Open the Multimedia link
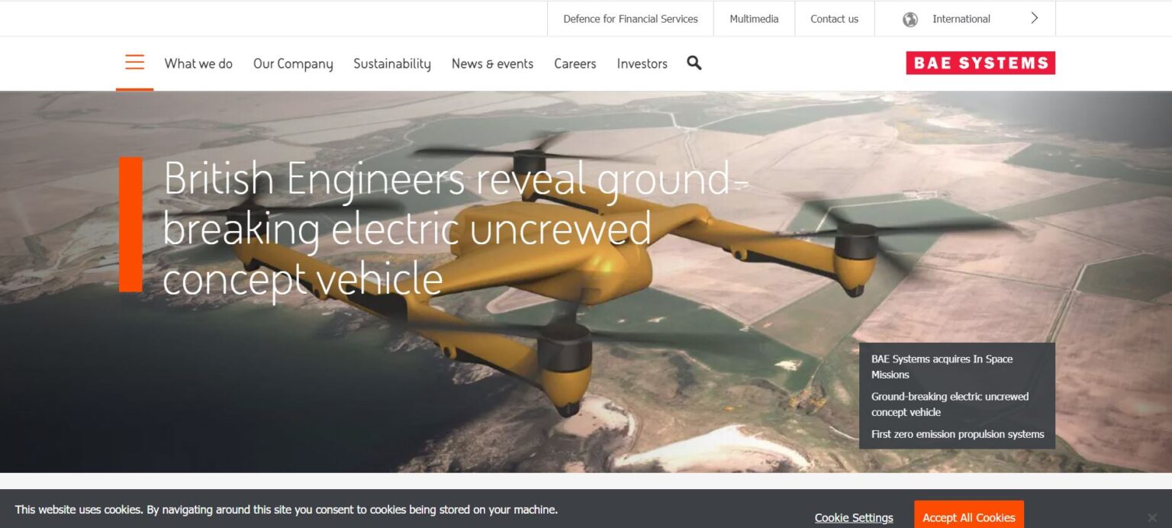 click(x=754, y=19)
